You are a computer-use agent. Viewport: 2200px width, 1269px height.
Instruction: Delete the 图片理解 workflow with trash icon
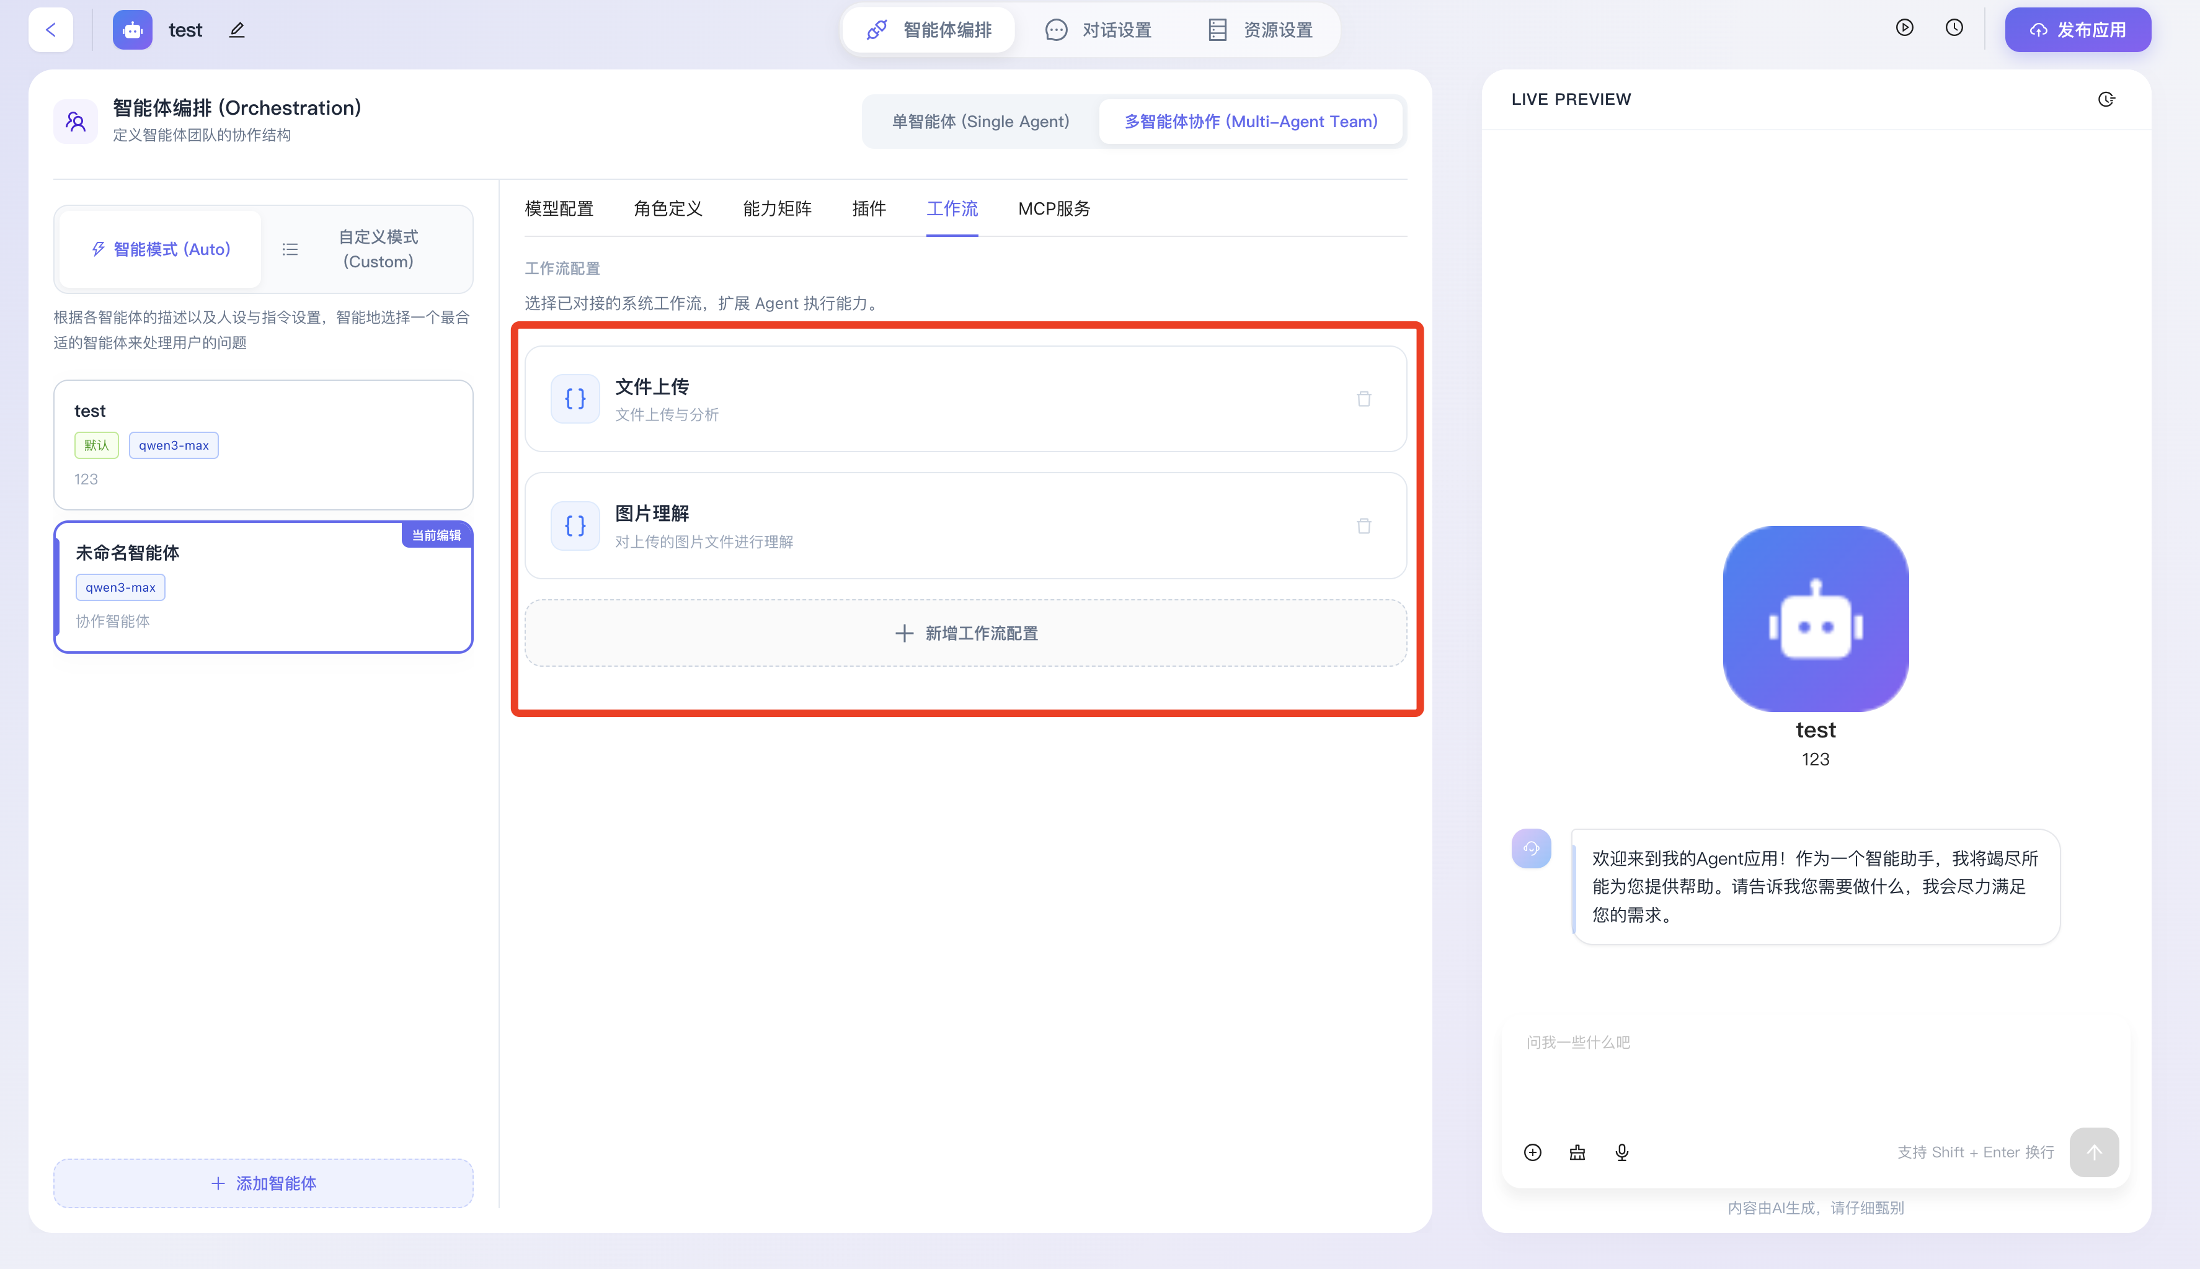(x=1364, y=525)
